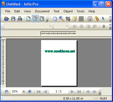The height and width of the screenshot is (102, 113).
Task: Toggle Bold formatting
Action: [104, 26]
